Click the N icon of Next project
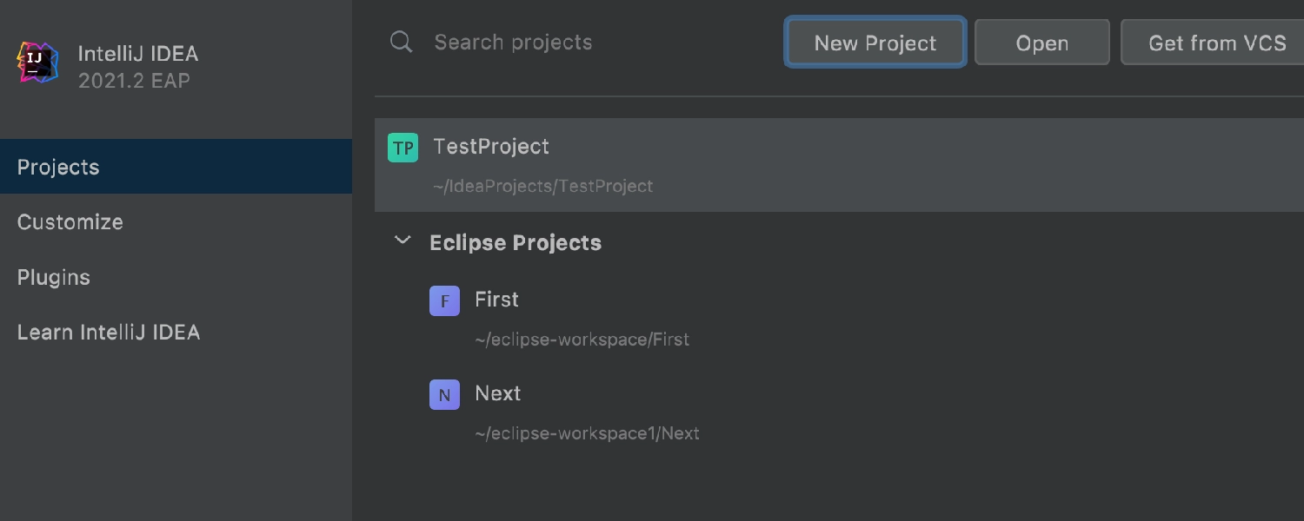 click(444, 395)
